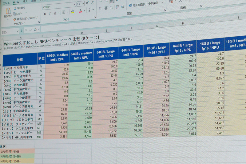
Task: Open the font size 11 dropdown
Action: click(x=83, y=4)
